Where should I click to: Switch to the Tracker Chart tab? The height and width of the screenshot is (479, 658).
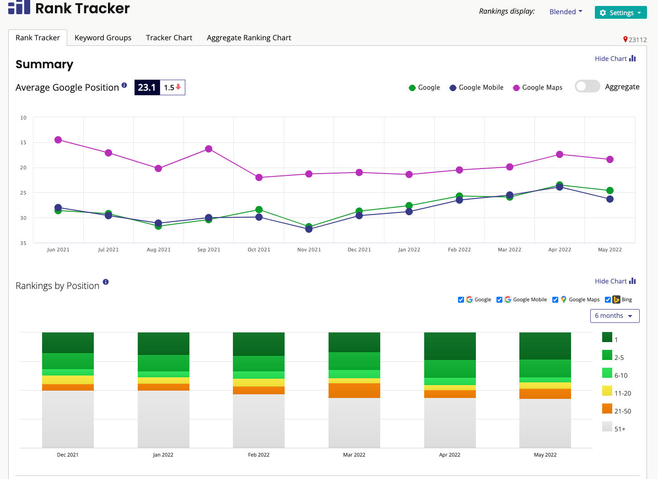[x=169, y=38]
